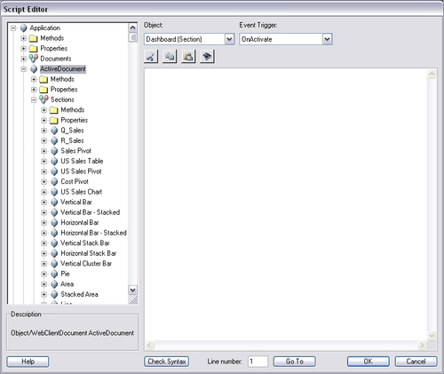Click the Properties folder icon under ActiveDocument

pyautogui.click(x=44, y=90)
